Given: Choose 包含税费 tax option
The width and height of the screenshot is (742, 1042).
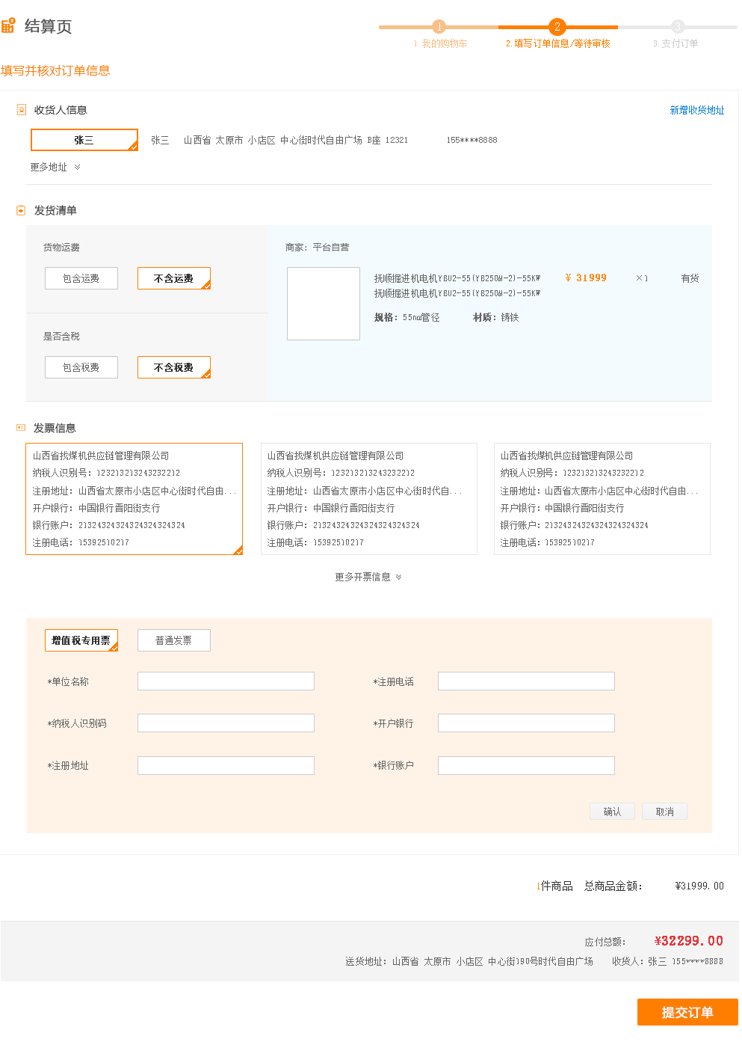Looking at the screenshot, I should click(x=81, y=367).
